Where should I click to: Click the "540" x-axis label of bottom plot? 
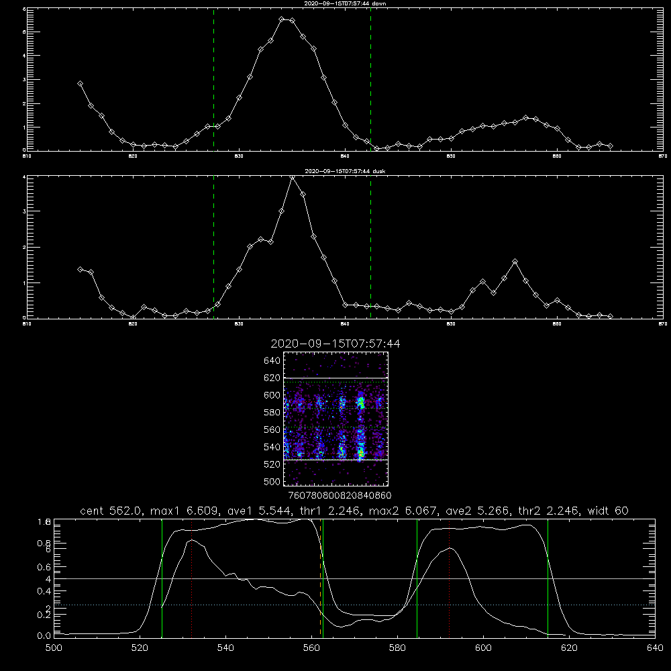[225, 648]
